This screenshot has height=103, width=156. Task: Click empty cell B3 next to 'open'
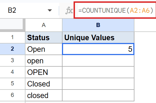coord(98,61)
